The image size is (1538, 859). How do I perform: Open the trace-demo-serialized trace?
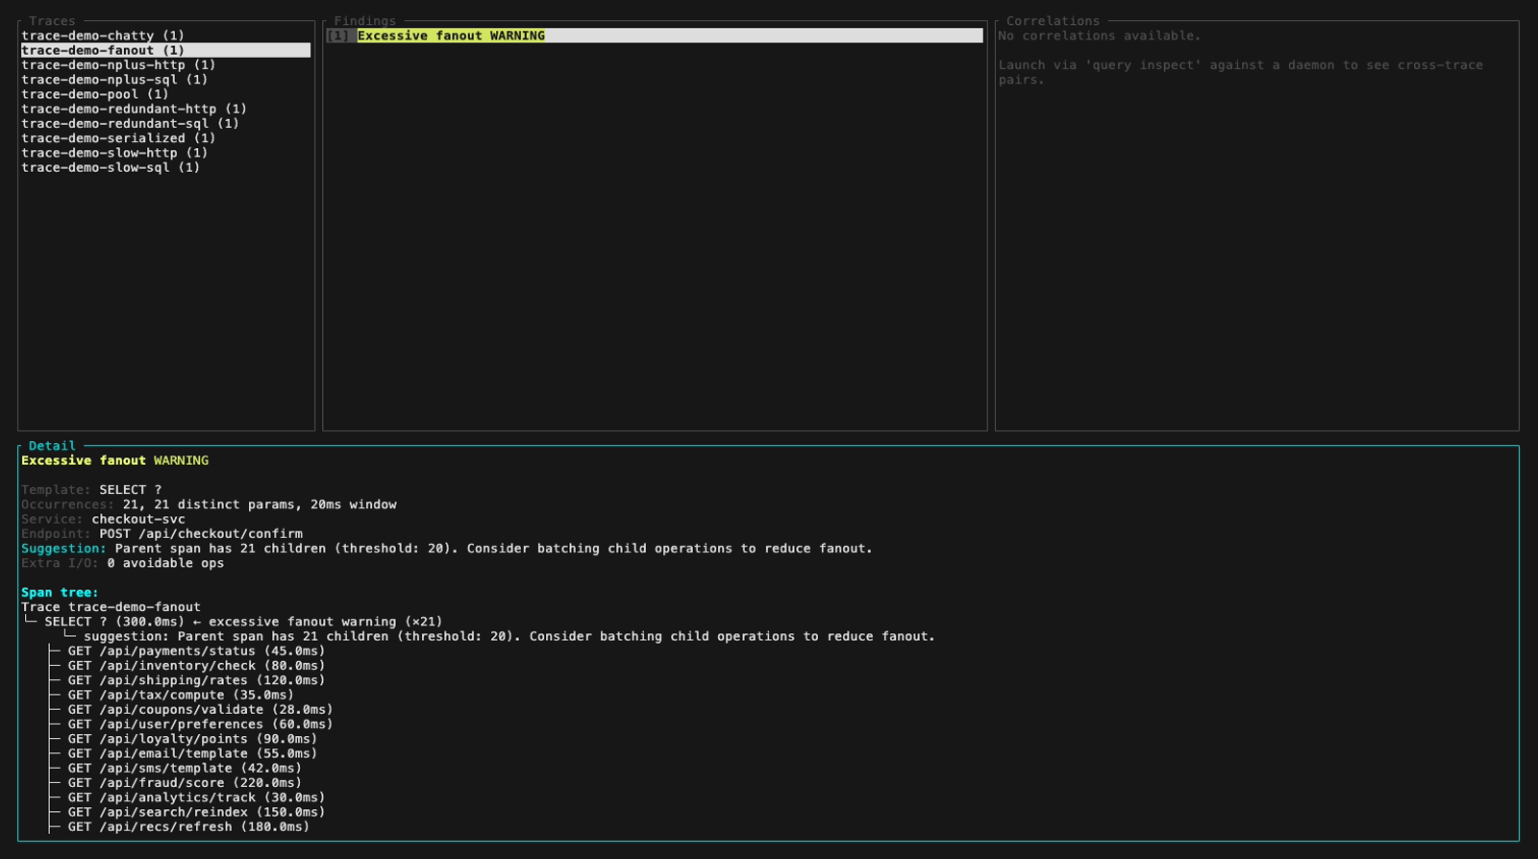118,138
